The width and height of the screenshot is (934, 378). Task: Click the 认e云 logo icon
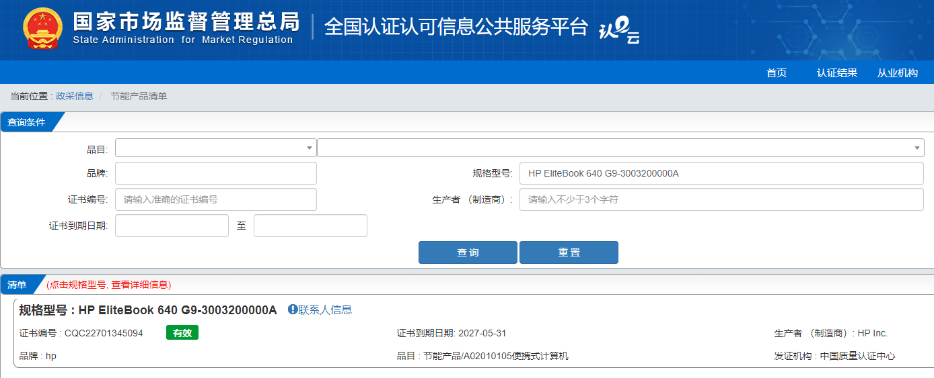[619, 29]
